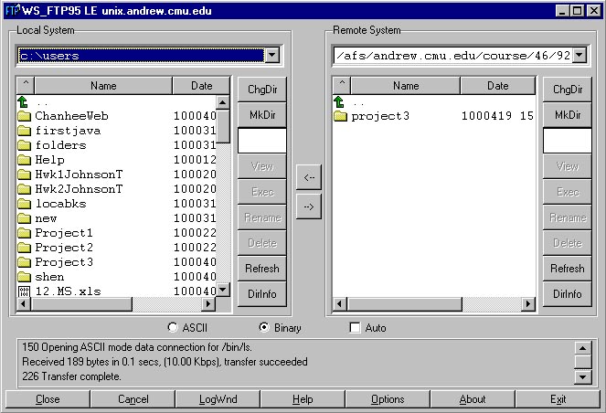This screenshot has height=413, width=606.
Task: Click local file list vertical scrollbar thumb
Action: tap(223, 126)
